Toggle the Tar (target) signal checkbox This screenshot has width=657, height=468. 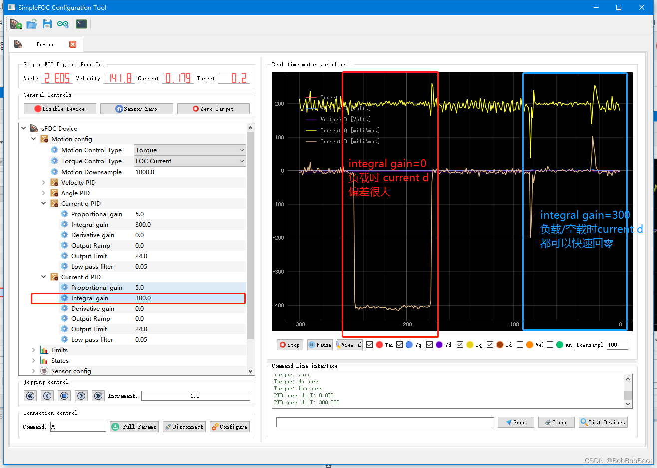tap(370, 344)
